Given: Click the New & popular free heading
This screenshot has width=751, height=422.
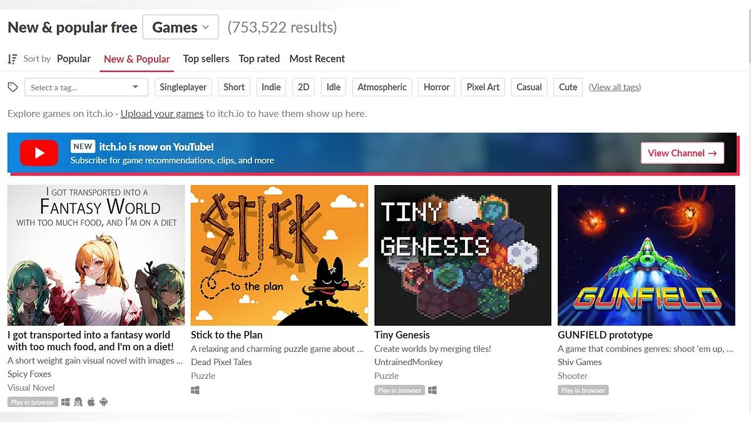Looking at the screenshot, I should pos(73,28).
